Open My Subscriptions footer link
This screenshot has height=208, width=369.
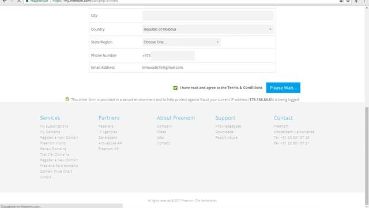[x=54, y=126]
